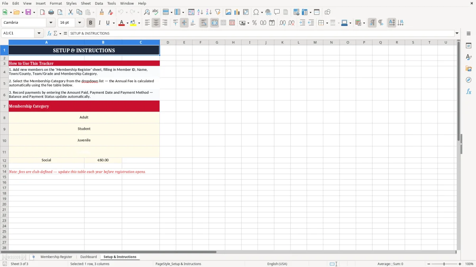476x267 pixels.
Task: Open the font color dropdown arrow
Action: click(x=127, y=23)
